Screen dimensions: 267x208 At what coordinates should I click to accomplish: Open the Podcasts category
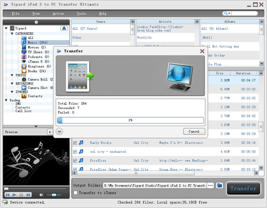[38, 57]
